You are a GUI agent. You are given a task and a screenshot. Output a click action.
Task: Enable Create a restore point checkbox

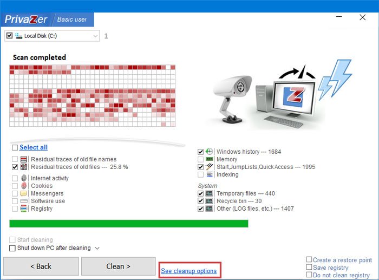tap(309, 259)
